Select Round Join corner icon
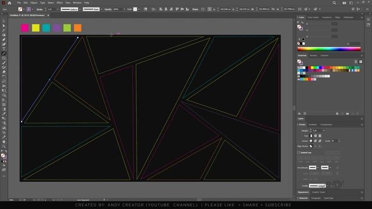The image size is (372, 209). 315,141
